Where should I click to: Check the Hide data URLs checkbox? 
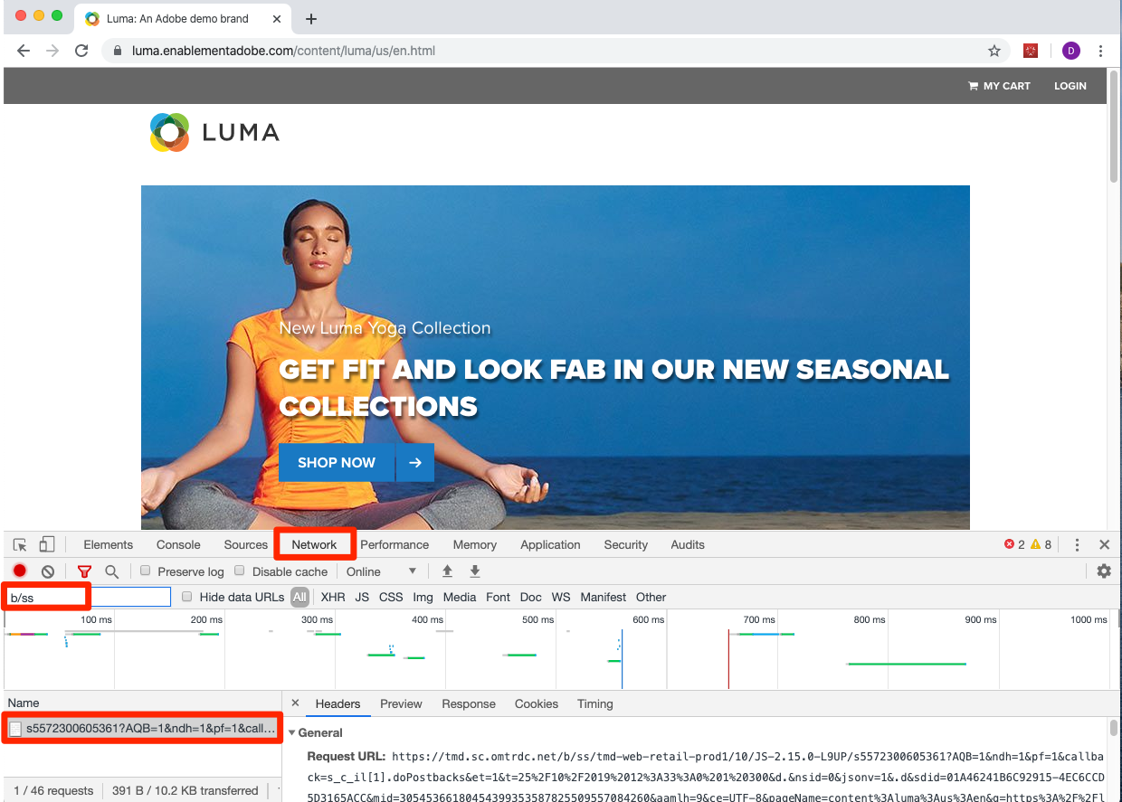click(187, 597)
